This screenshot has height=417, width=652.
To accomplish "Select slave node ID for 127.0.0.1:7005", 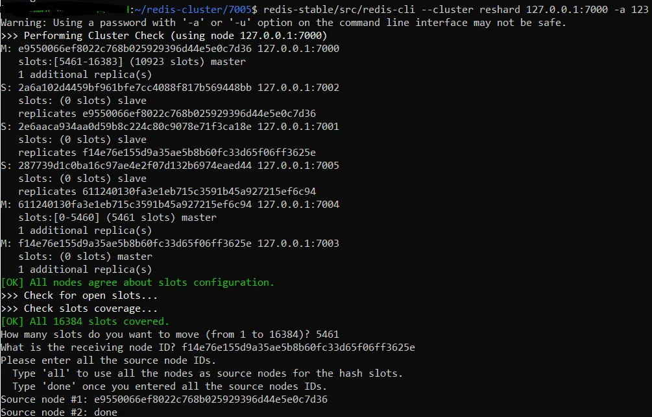I will tap(135, 166).
